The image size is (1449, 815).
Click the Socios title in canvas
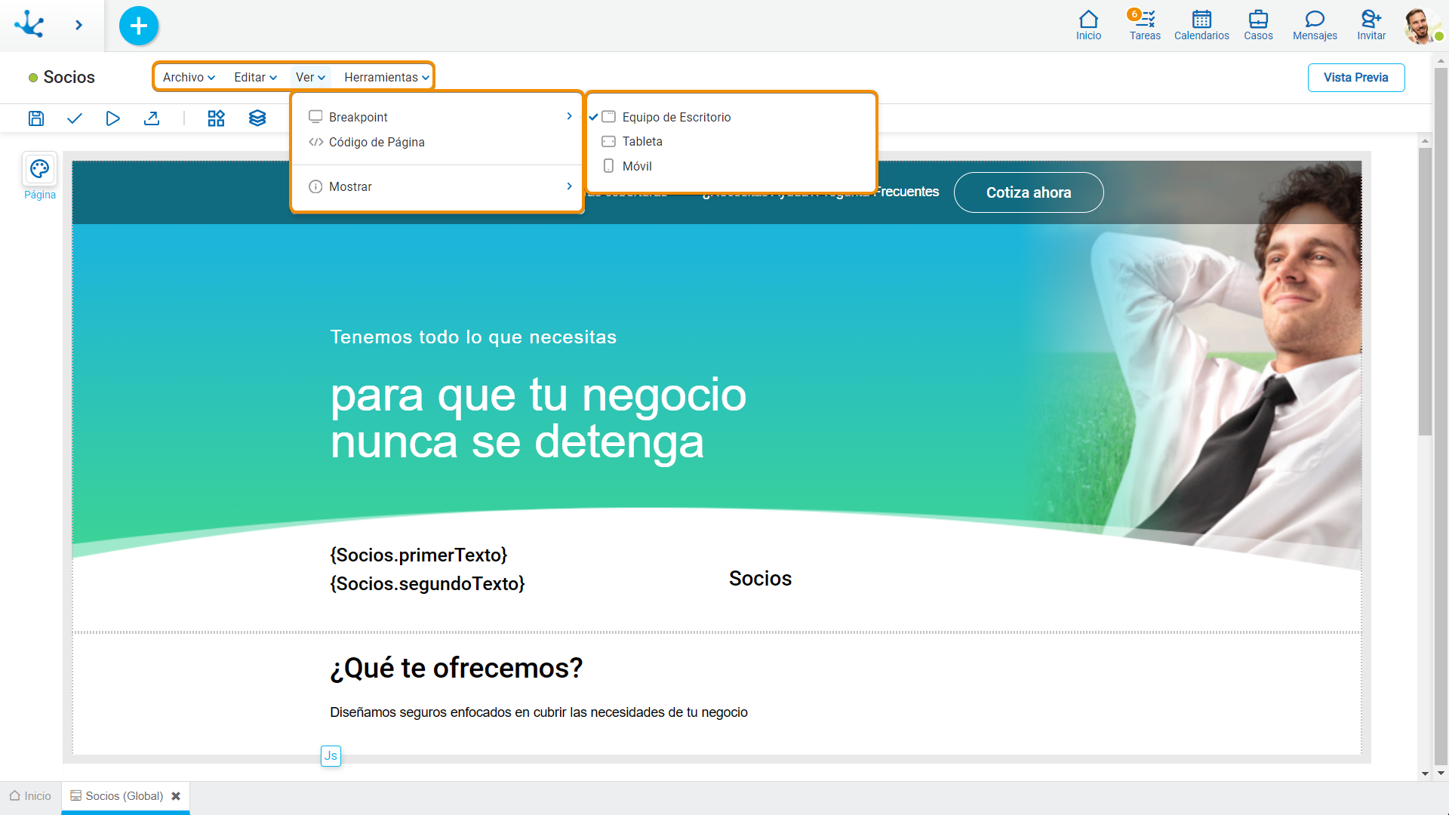pyautogui.click(x=760, y=578)
